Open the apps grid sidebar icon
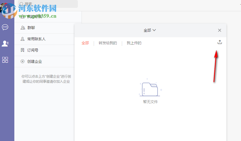Screen dimensions: 241x141 point(5,60)
